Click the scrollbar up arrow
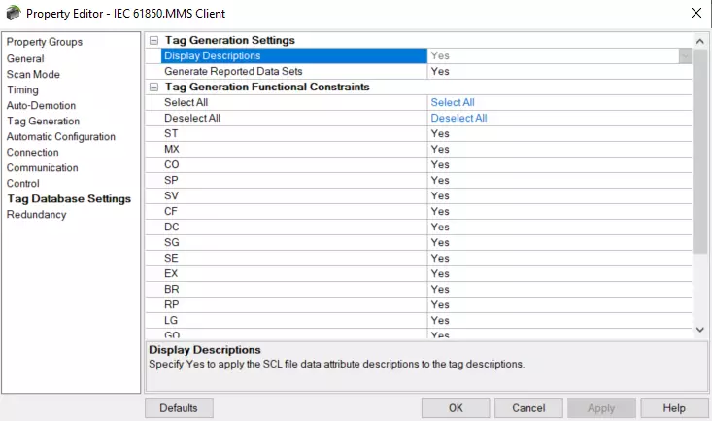 (x=699, y=42)
